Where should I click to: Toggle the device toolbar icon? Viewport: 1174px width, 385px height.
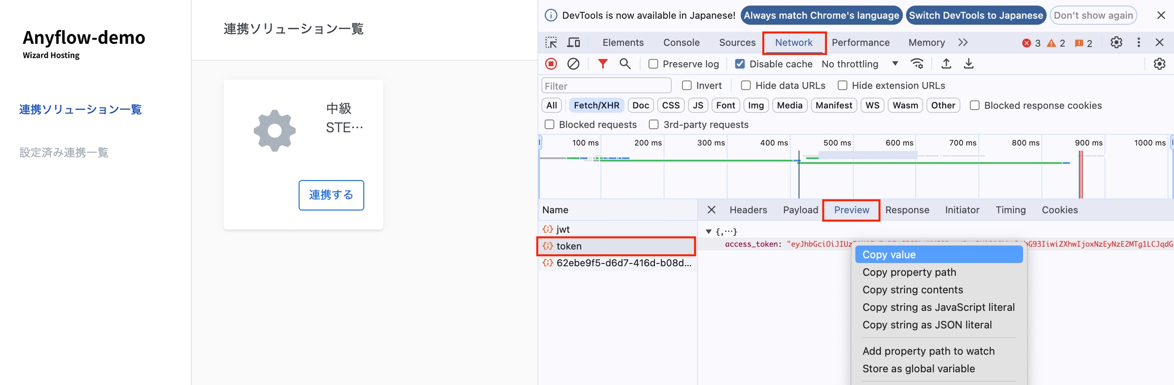pyautogui.click(x=574, y=43)
